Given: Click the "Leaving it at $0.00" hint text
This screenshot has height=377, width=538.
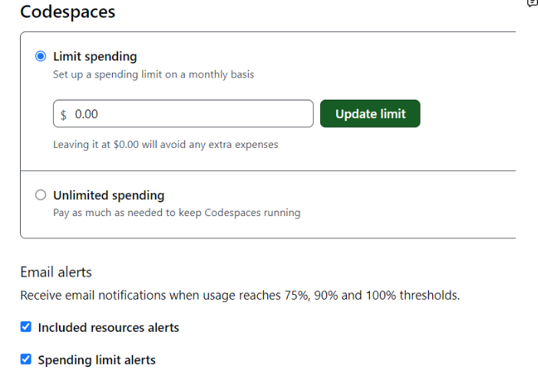Looking at the screenshot, I should point(165,144).
